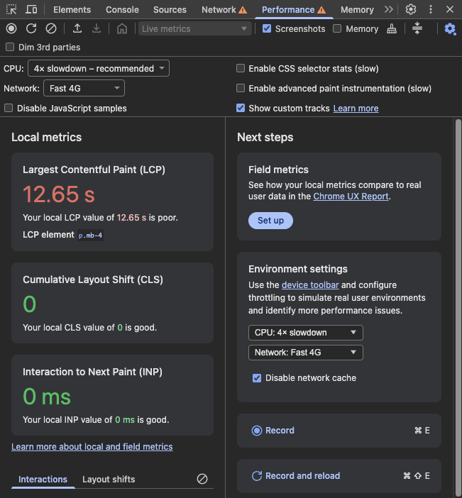Enable CSS selector stats checkbox
Viewport: 462px width, 498px height.
click(x=241, y=68)
